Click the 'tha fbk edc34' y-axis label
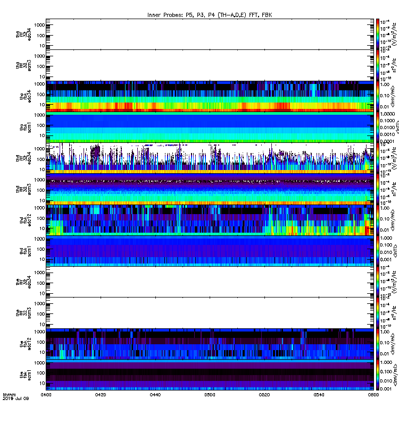The height and width of the screenshot is (425, 399). coord(26,97)
